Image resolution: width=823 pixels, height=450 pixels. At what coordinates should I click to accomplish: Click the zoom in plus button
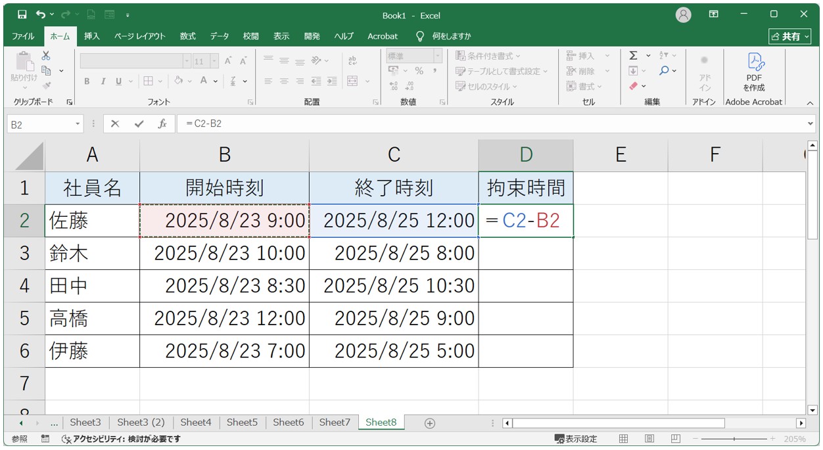point(772,439)
